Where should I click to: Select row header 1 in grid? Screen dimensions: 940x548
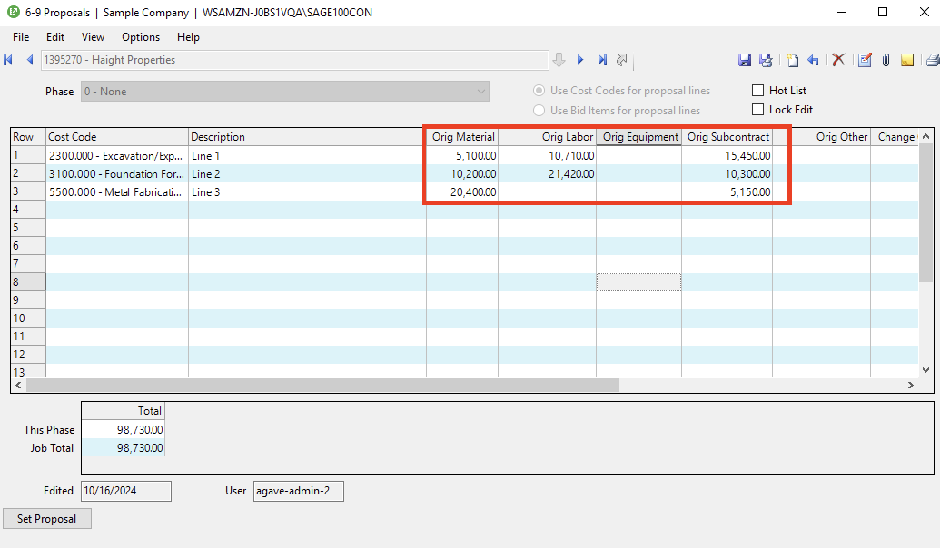coord(28,155)
